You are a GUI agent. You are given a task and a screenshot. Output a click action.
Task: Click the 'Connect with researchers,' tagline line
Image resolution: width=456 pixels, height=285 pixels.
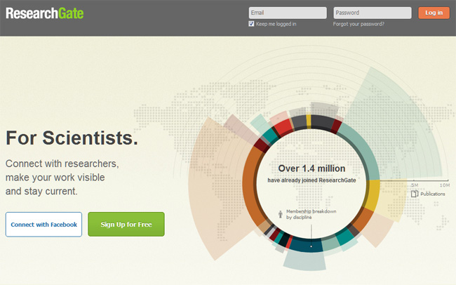pos(62,164)
